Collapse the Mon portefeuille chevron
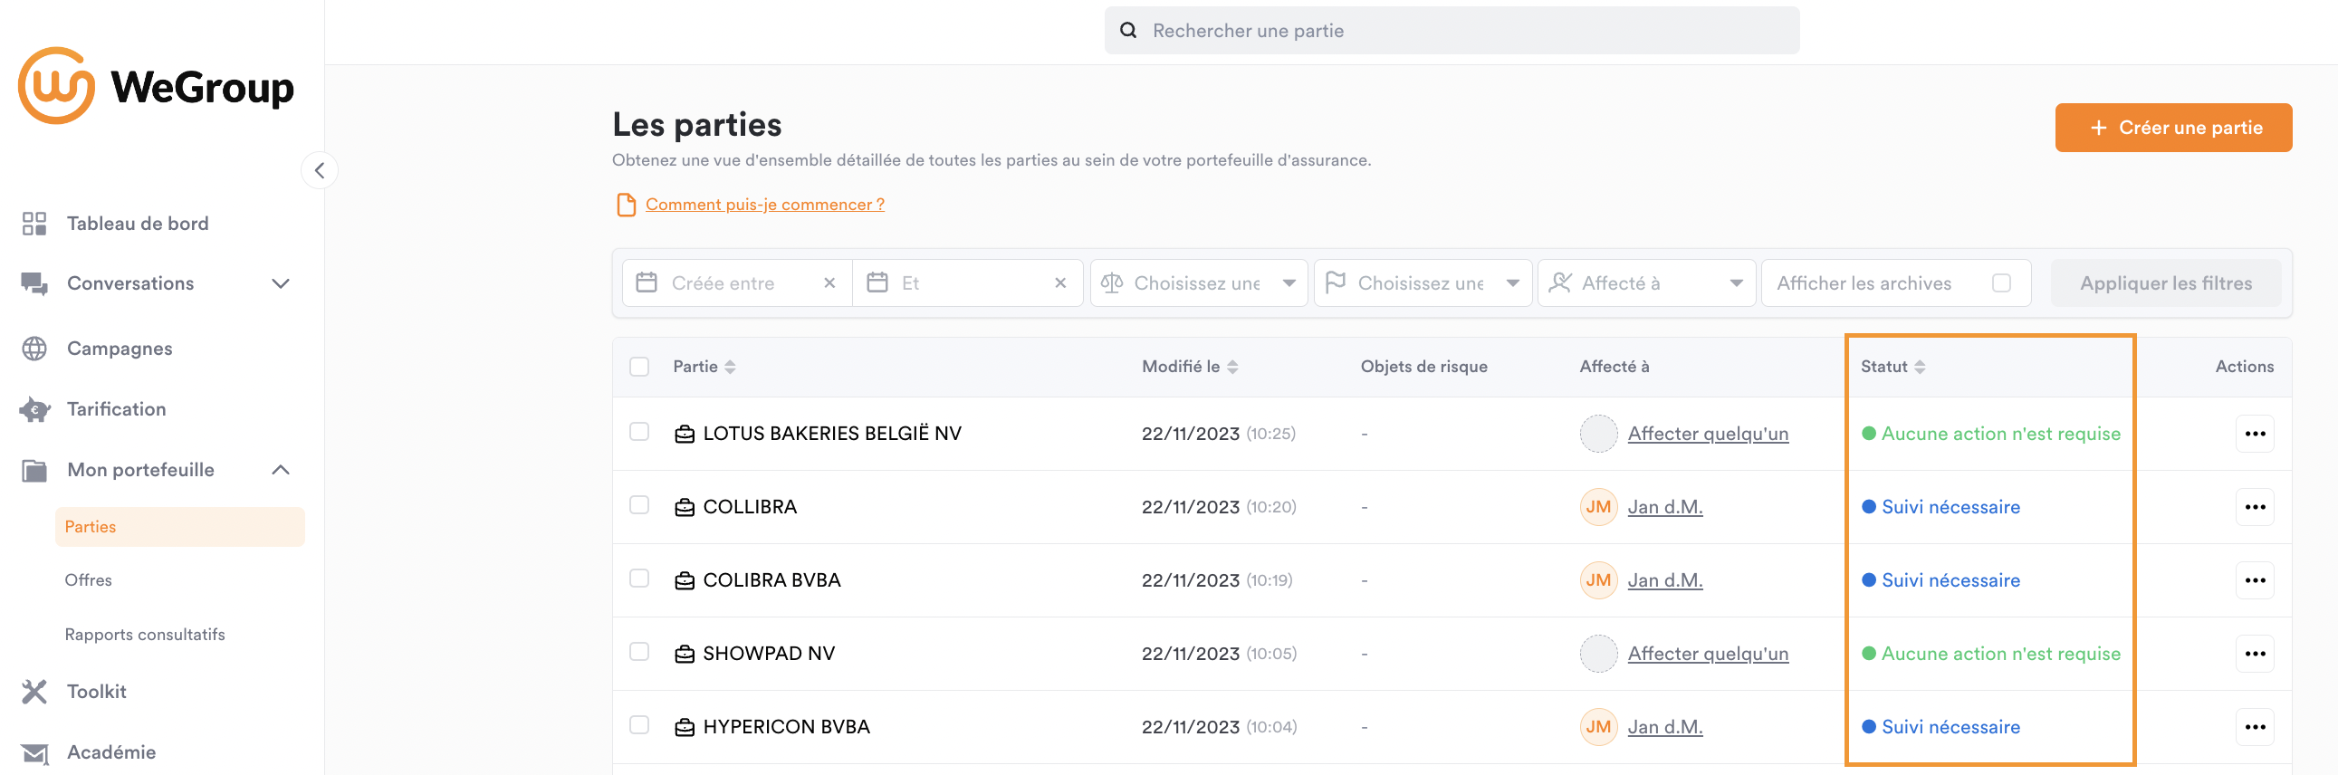Viewport: 2338px width, 775px height. click(x=281, y=470)
